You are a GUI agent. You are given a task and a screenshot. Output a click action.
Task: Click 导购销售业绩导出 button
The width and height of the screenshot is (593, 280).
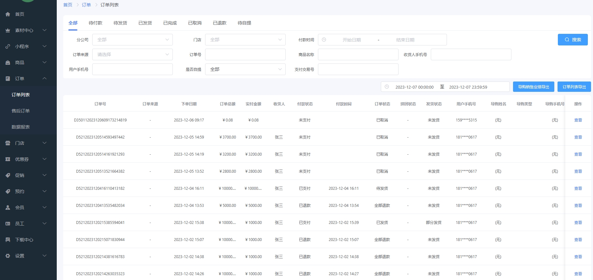tap(534, 87)
